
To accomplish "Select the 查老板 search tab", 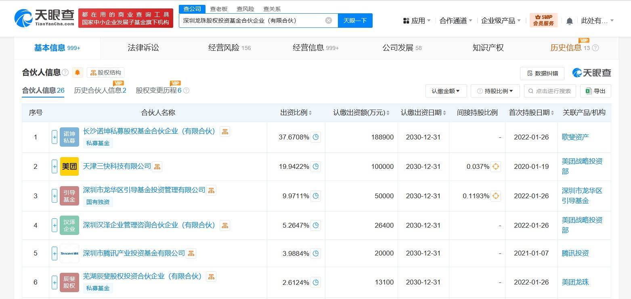I will click(219, 9).
